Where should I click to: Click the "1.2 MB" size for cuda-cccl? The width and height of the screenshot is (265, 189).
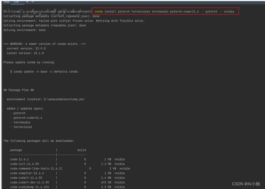(106, 164)
